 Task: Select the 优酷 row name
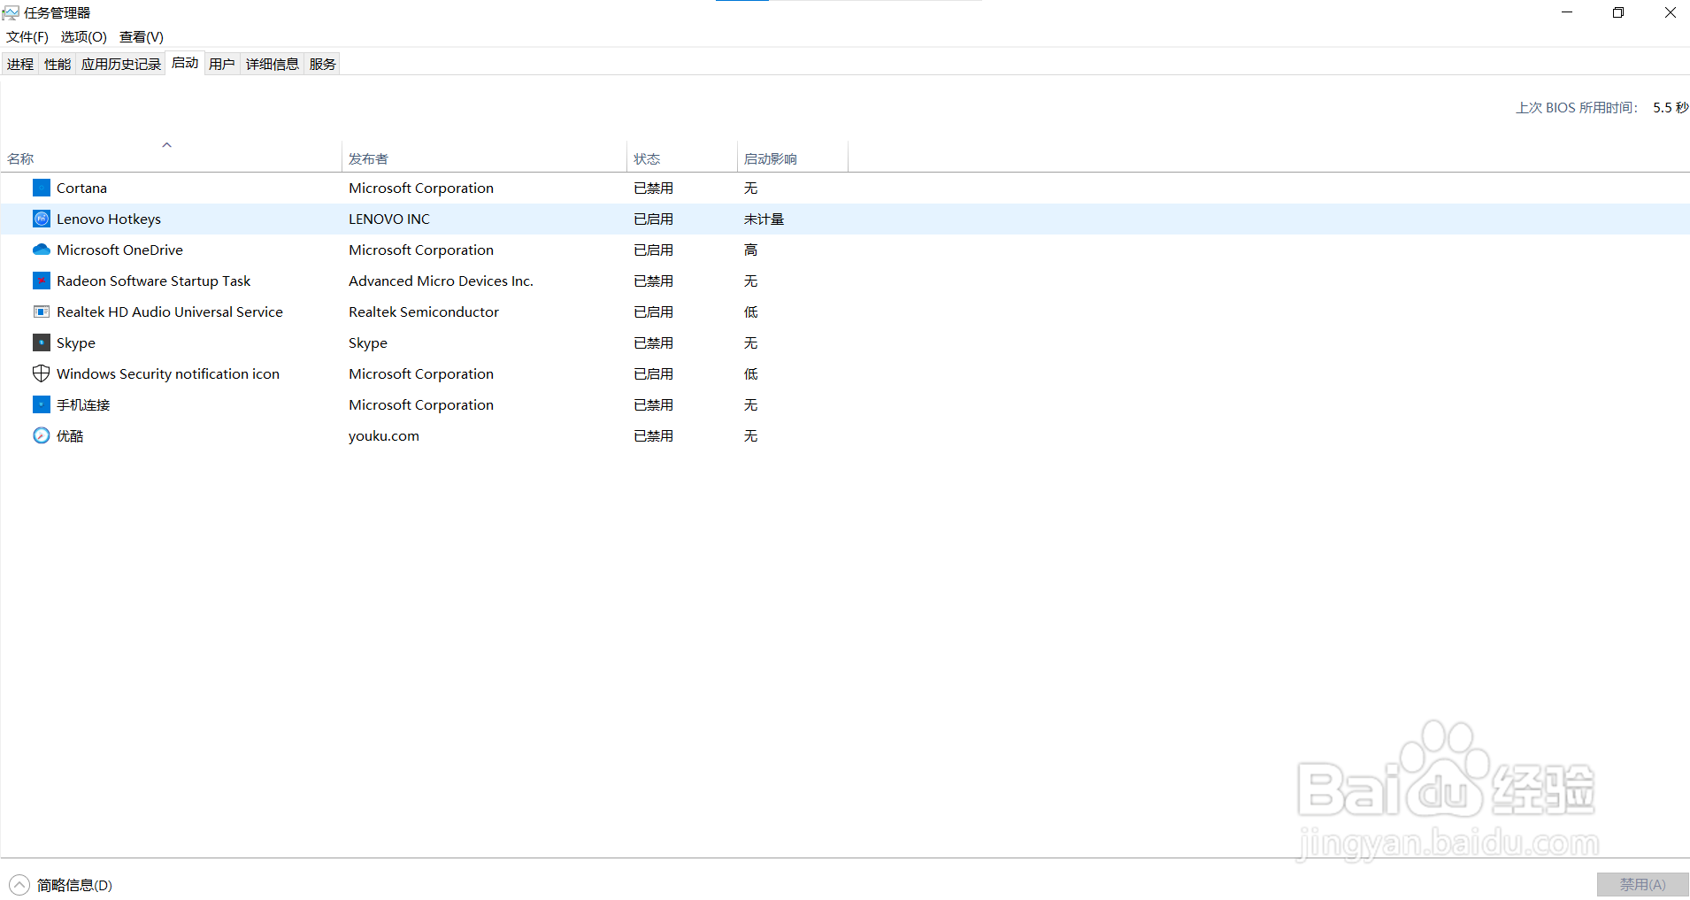coord(70,435)
